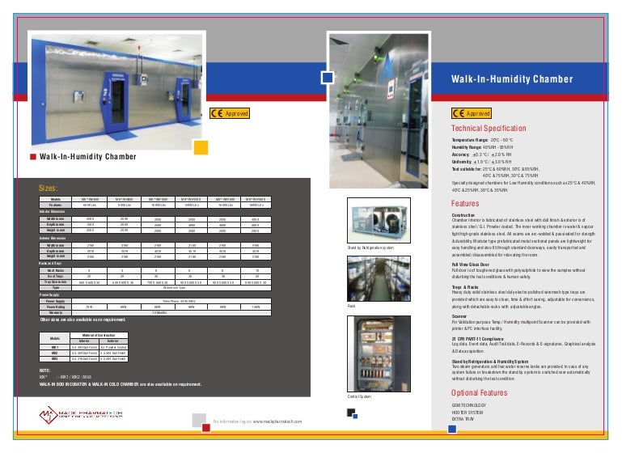622x453 pixels.
Task: Click the 'Models' header cell in sizes table
Action: pyautogui.click(x=56, y=199)
